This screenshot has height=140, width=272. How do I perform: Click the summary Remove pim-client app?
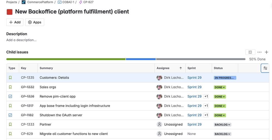point(58,96)
